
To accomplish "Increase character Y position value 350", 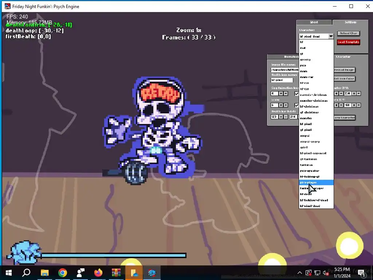I will click(x=354, y=94).
